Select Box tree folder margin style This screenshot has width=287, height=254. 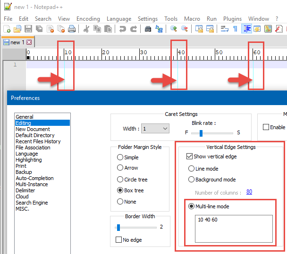coord(120,190)
